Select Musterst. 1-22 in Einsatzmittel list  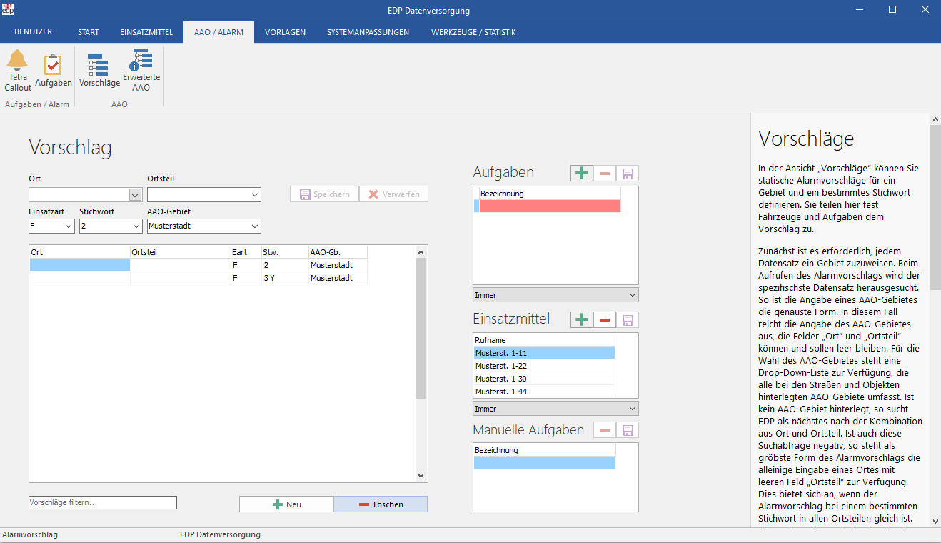click(543, 366)
